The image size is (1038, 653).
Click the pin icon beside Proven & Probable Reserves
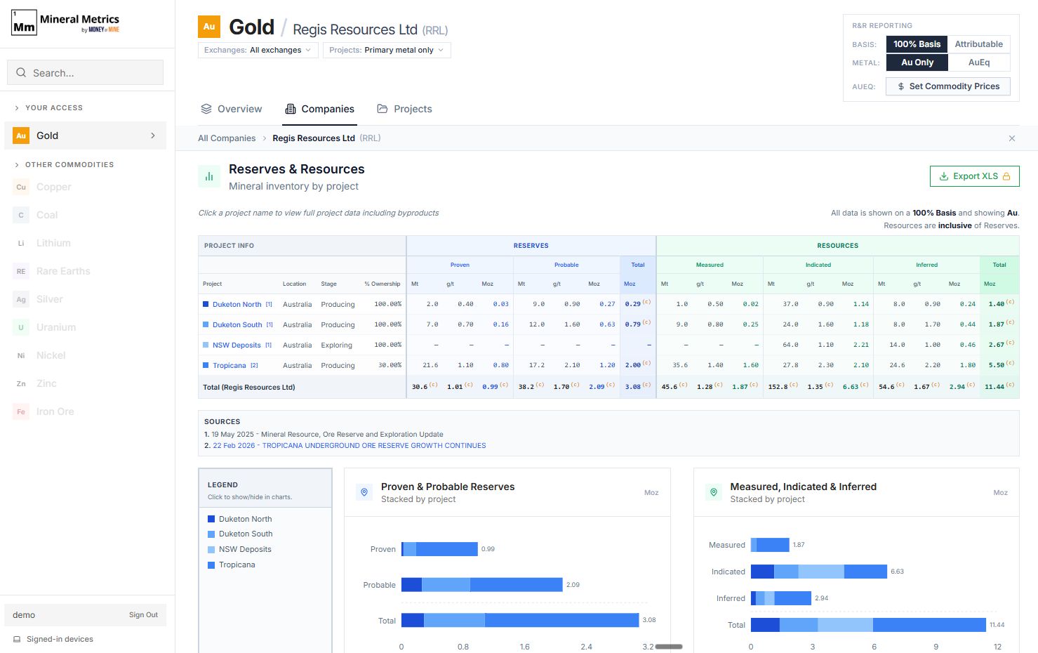[364, 492]
